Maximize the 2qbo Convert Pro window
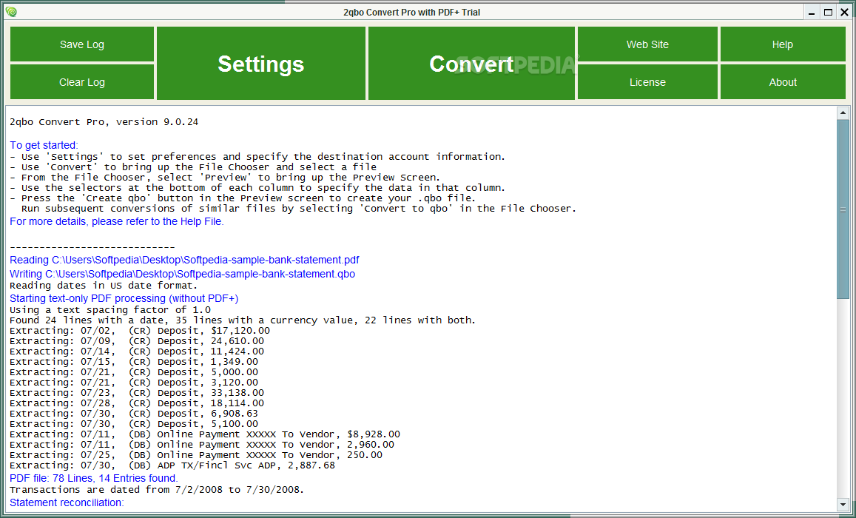 [828, 12]
